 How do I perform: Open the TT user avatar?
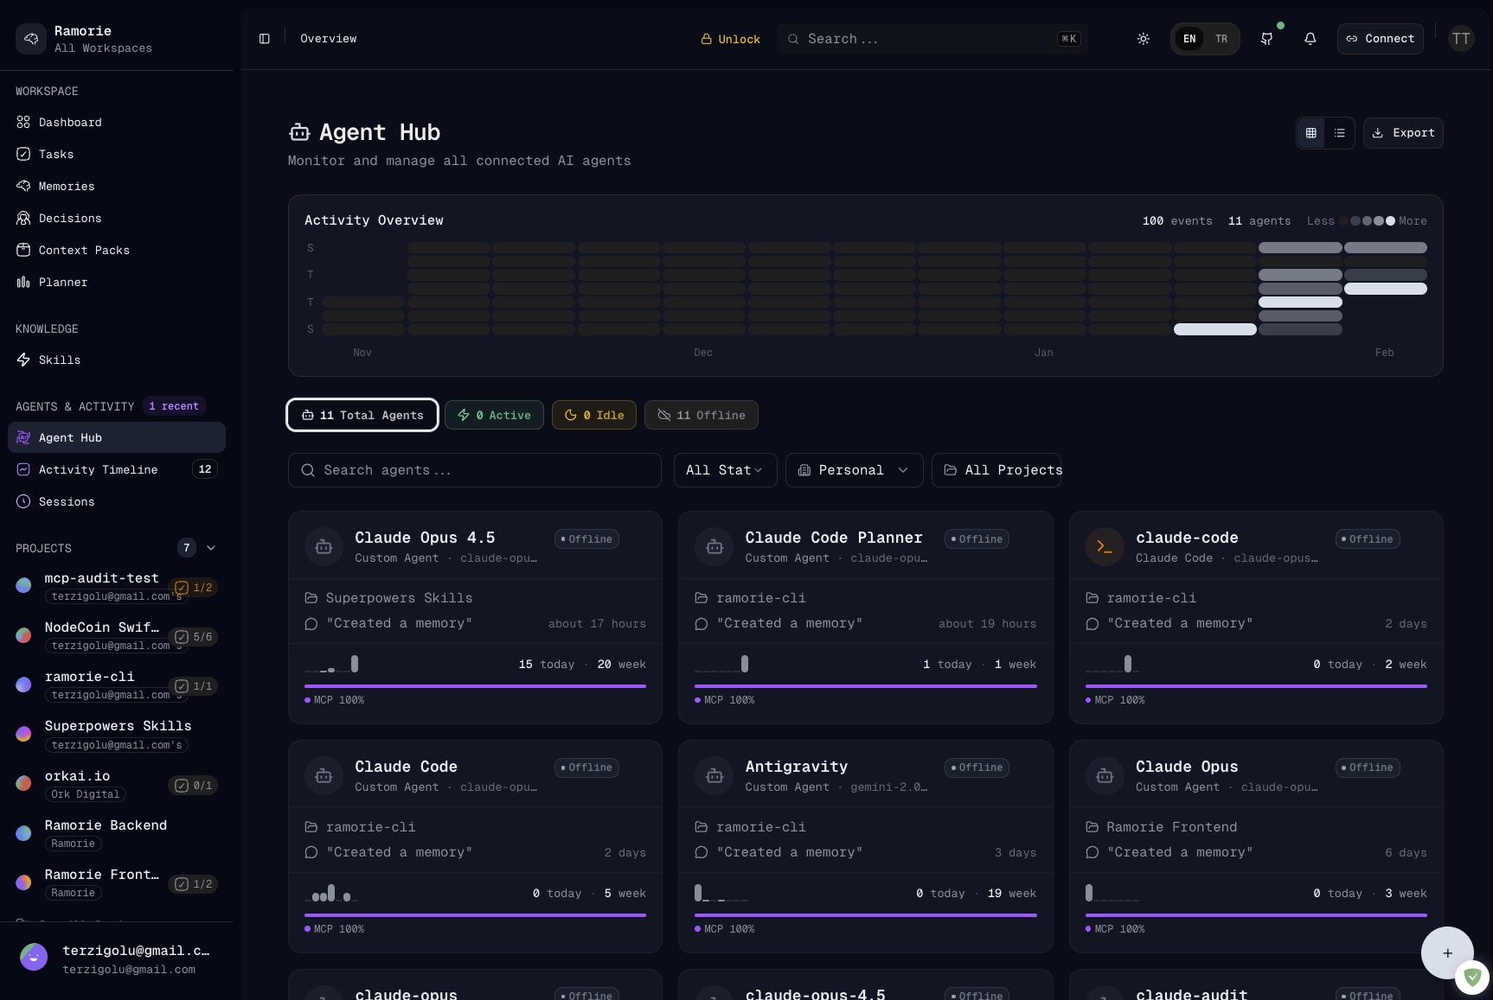pos(1460,39)
